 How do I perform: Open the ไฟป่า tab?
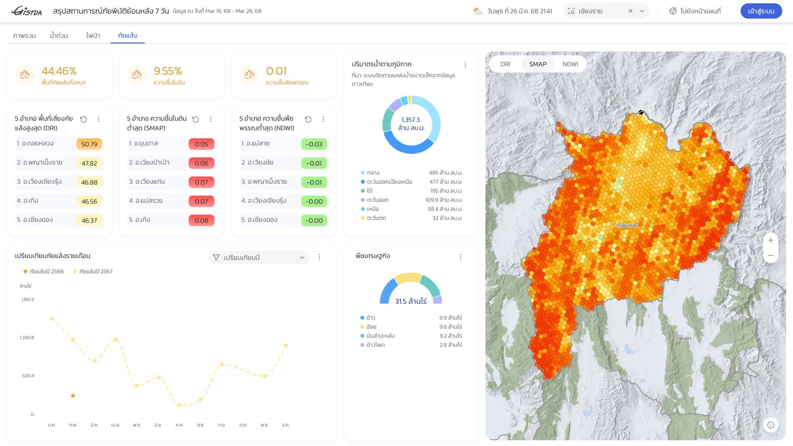(93, 36)
